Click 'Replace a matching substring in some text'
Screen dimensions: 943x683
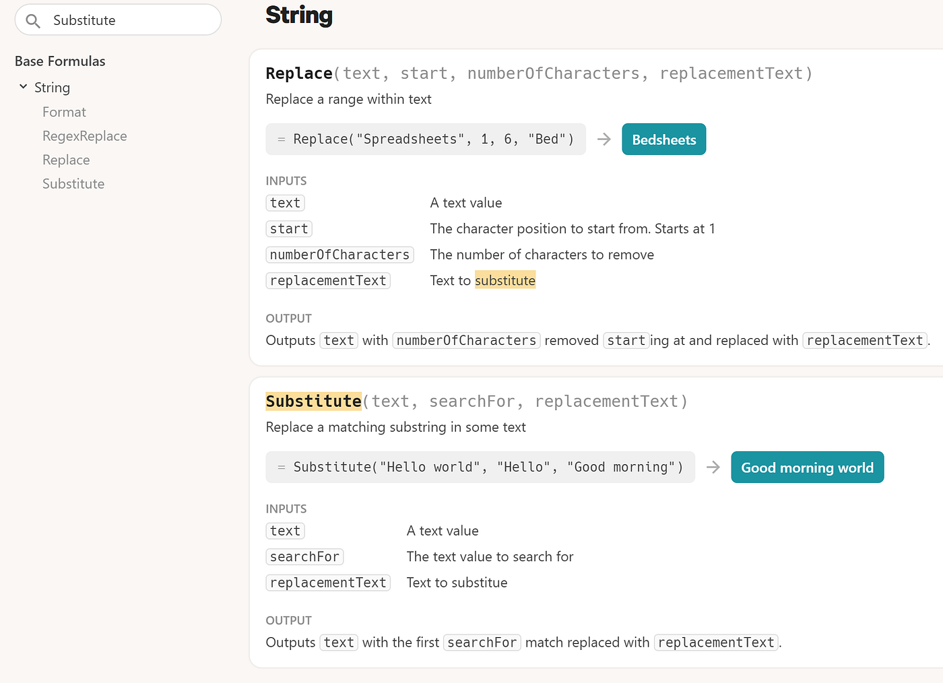(x=395, y=427)
